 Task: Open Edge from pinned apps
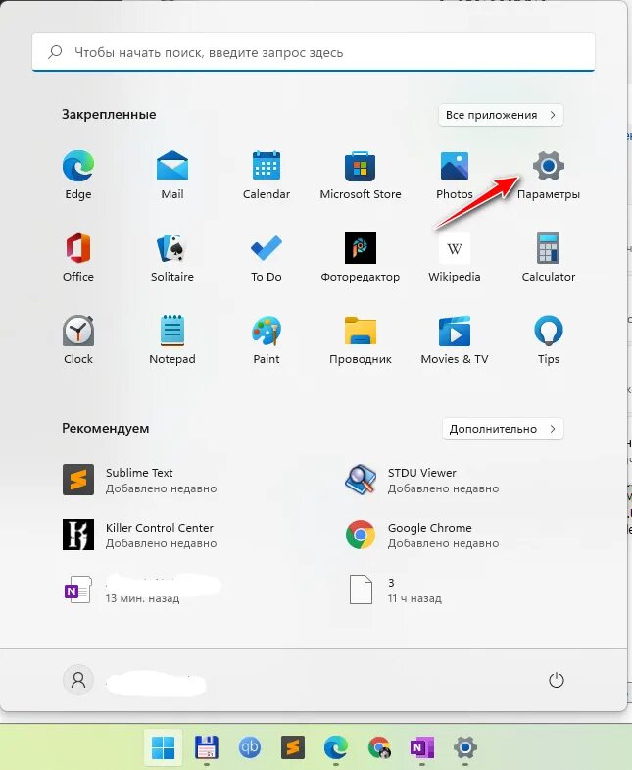point(78,176)
